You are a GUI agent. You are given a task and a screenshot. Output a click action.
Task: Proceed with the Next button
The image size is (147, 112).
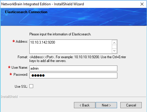[106, 105]
